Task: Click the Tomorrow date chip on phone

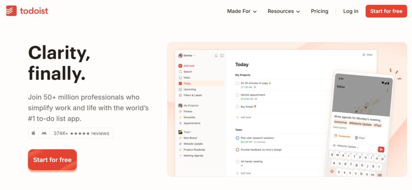Action: (343, 136)
